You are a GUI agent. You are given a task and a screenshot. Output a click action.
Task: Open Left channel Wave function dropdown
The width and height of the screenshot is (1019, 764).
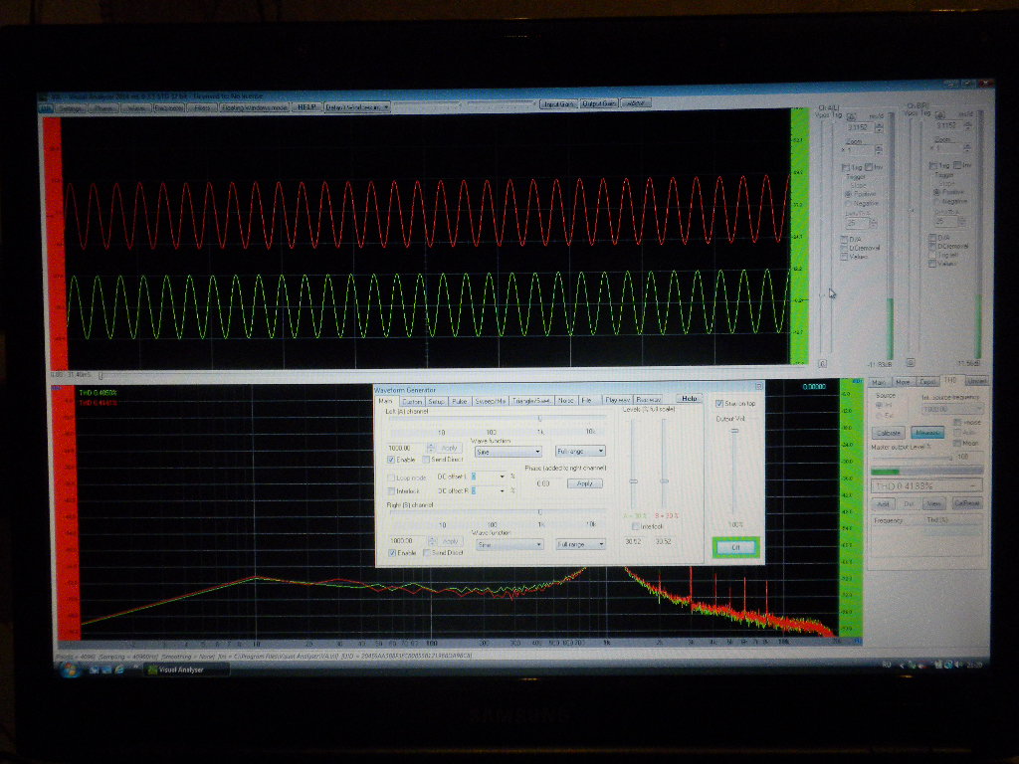508,451
